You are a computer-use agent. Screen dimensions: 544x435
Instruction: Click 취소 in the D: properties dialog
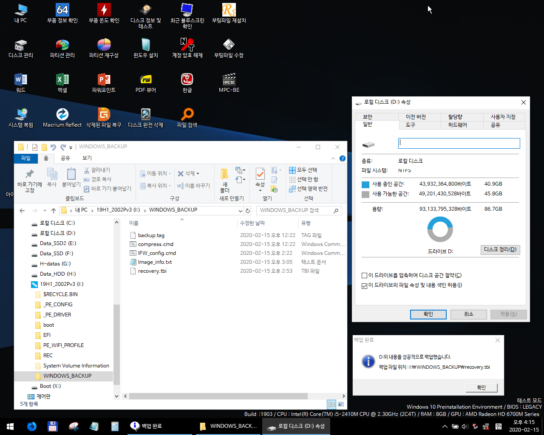pos(468,314)
